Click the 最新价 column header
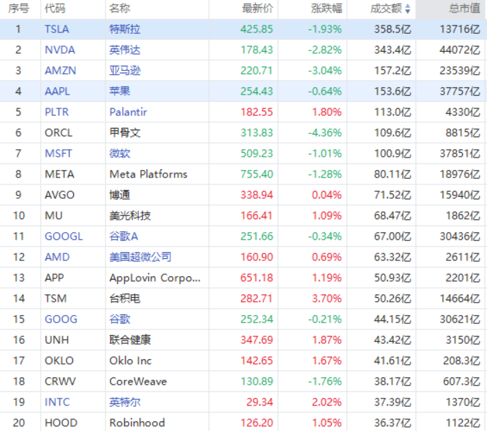Image resolution: width=487 pixels, height=431 pixels. point(257,9)
